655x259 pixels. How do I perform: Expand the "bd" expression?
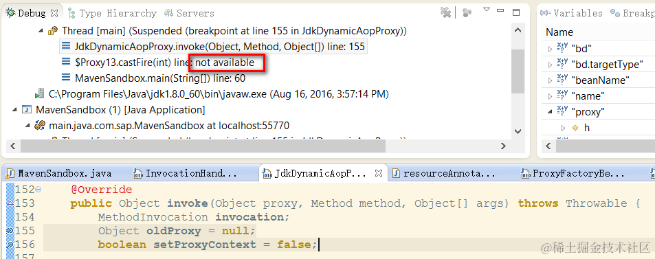(x=550, y=49)
